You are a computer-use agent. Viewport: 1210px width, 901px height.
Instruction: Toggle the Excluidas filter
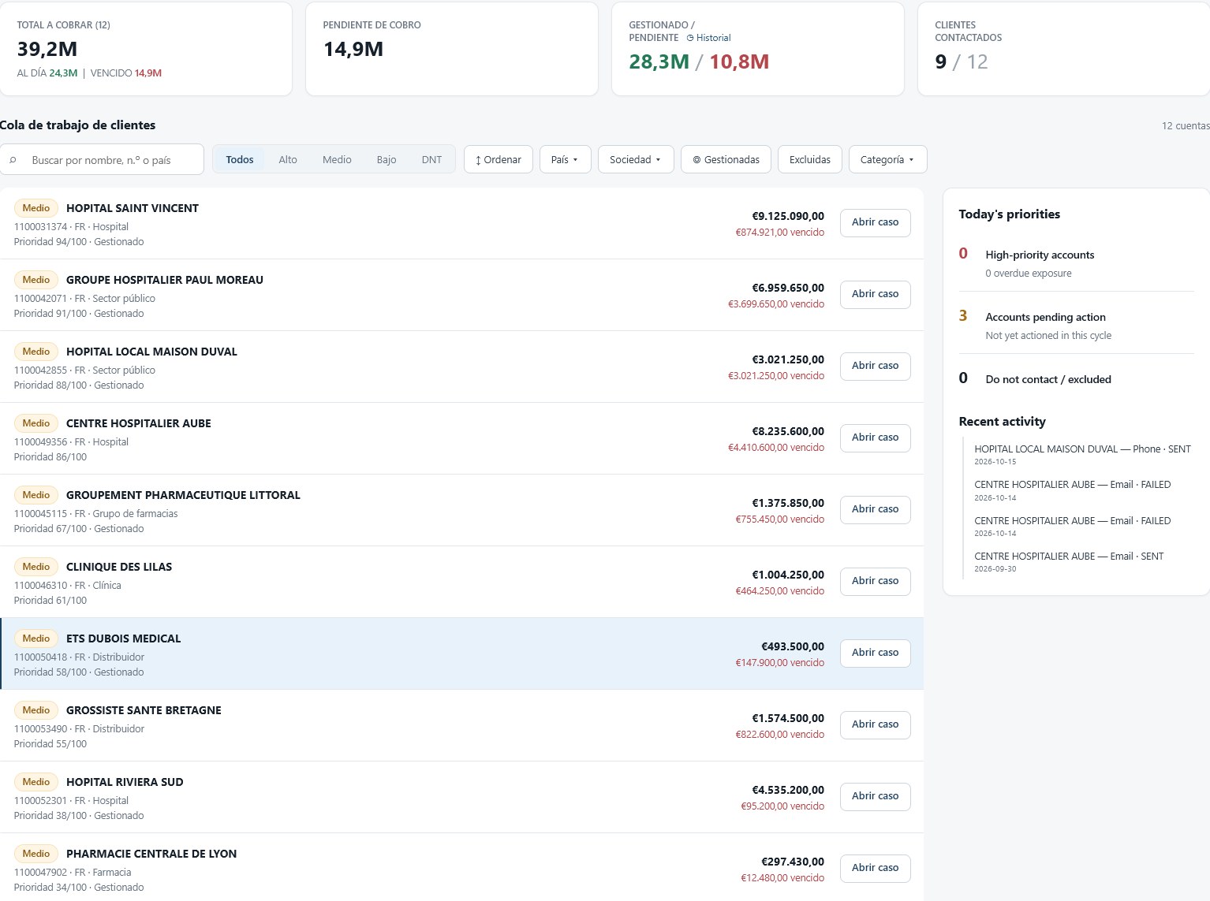810,159
